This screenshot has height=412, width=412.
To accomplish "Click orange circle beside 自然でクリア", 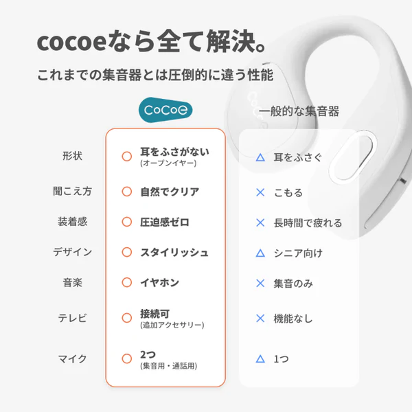I will coord(126,192).
